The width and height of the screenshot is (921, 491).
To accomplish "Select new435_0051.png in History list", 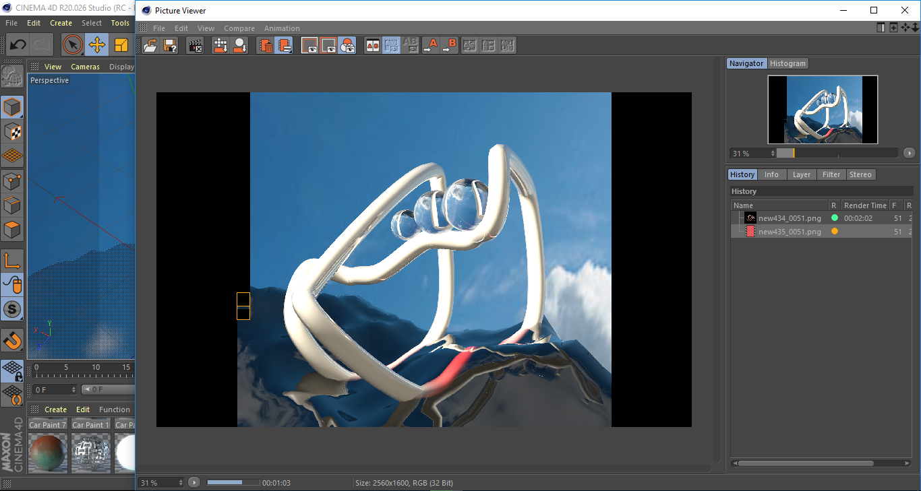I will point(790,232).
